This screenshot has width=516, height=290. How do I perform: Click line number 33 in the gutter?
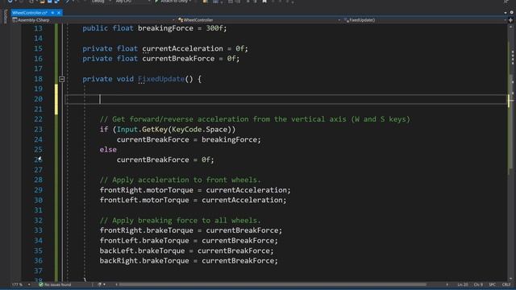38,230
